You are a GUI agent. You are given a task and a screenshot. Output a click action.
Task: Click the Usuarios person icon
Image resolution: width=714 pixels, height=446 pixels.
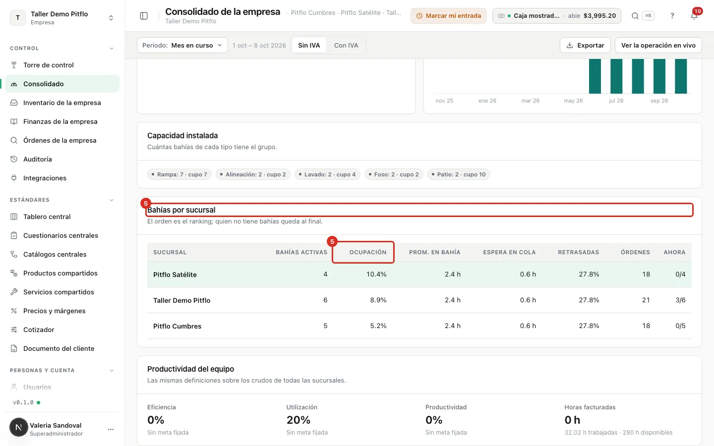coord(14,387)
